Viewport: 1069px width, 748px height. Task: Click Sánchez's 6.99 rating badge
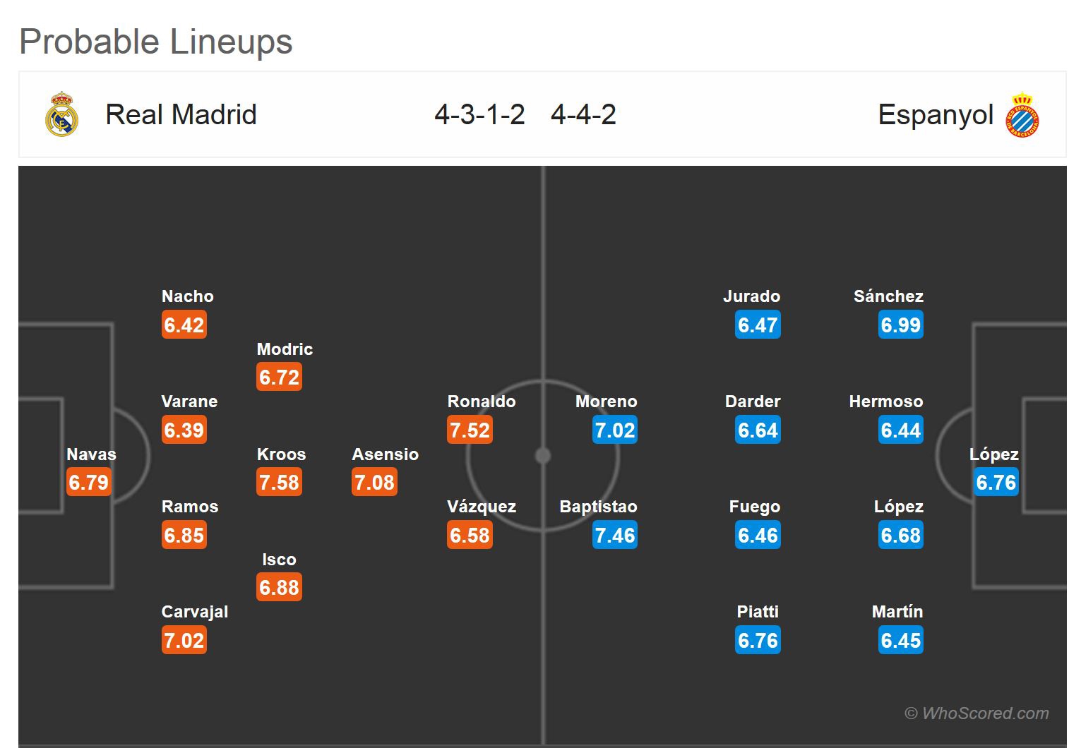point(900,325)
